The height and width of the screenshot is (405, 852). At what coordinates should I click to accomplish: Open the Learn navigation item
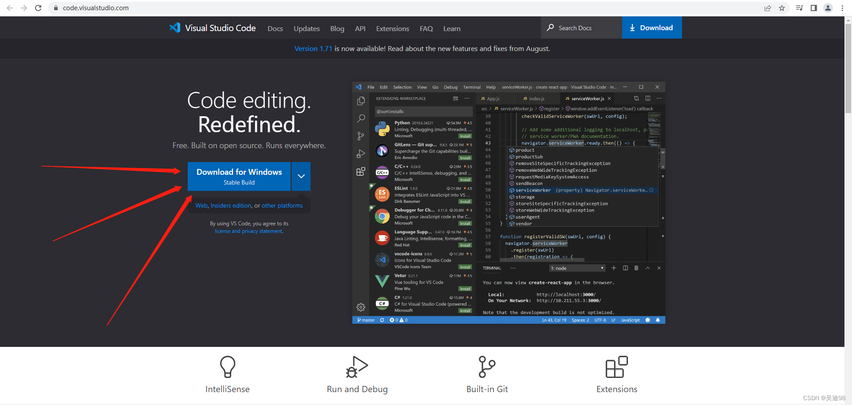(452, 28)
